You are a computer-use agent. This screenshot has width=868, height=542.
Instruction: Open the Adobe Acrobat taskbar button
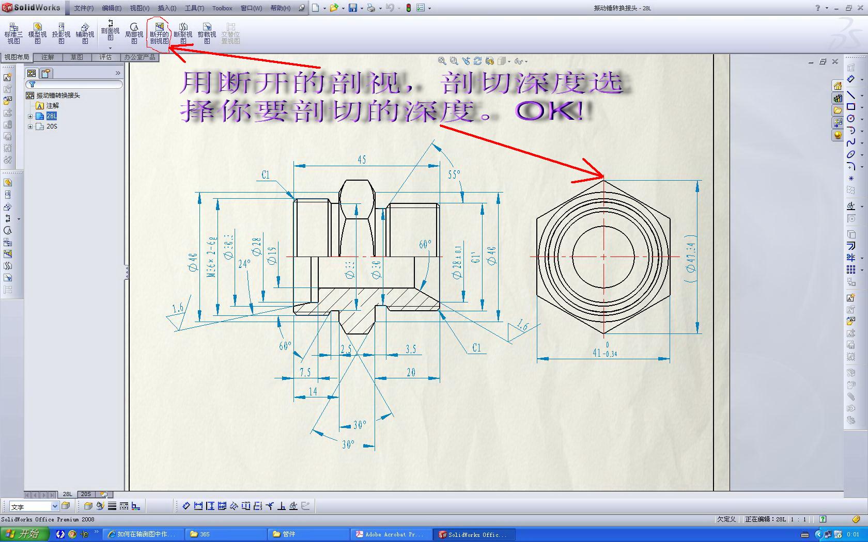391,534
